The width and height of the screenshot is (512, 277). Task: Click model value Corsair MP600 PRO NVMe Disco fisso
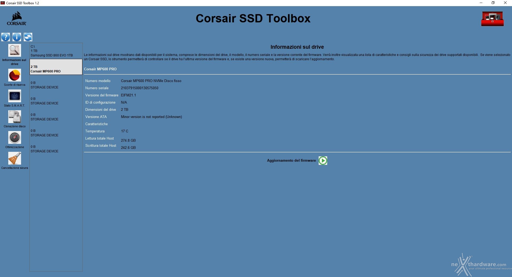point(151,81)
